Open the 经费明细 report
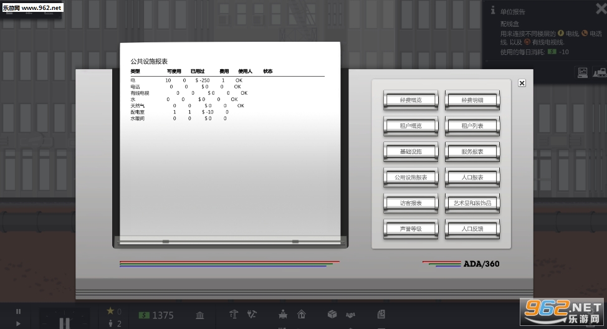Viewport: 607px width, 329px height. point(472,100)
